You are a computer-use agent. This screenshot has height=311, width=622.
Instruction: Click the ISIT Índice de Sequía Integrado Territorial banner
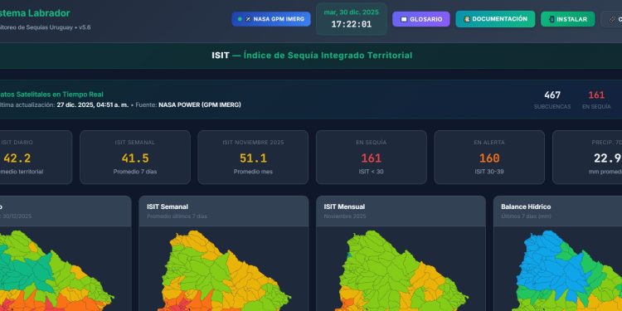coord(312,56)
